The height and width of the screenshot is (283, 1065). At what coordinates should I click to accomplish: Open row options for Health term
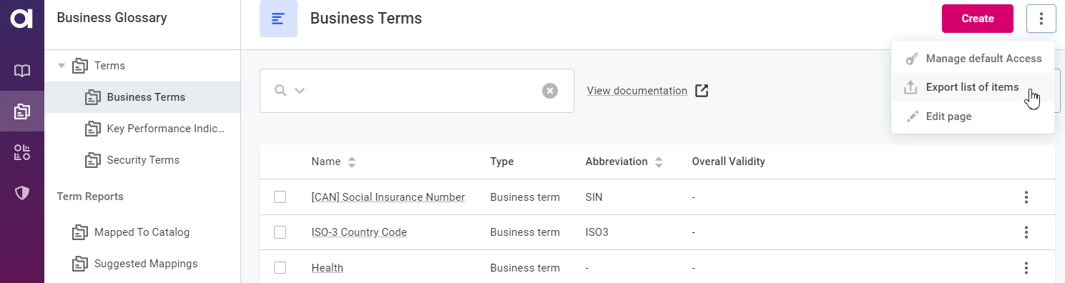click(x=1026, y=268)
